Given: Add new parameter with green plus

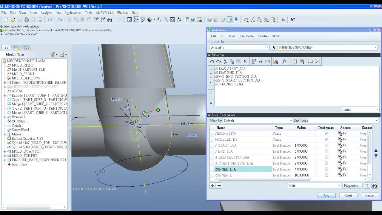Looking at the screenshot, I should [212, 185].
